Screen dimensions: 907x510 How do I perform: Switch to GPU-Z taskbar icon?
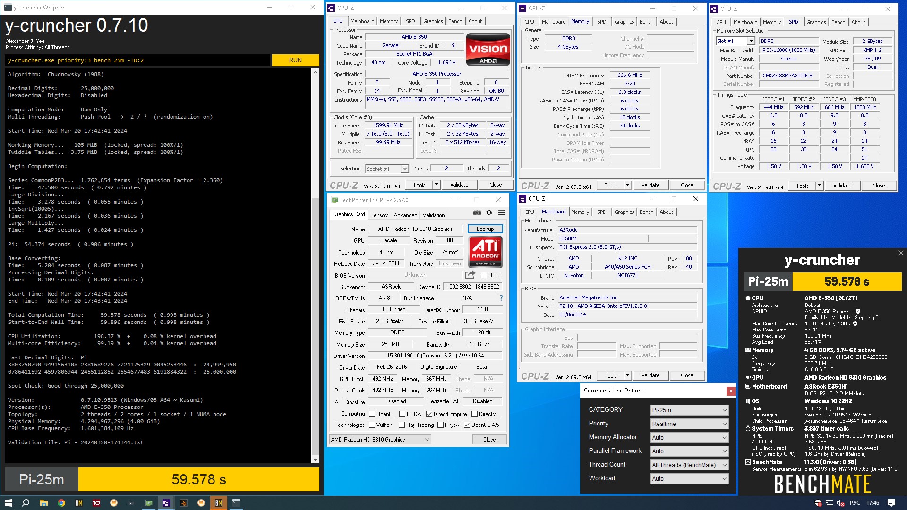click(149, 503)
